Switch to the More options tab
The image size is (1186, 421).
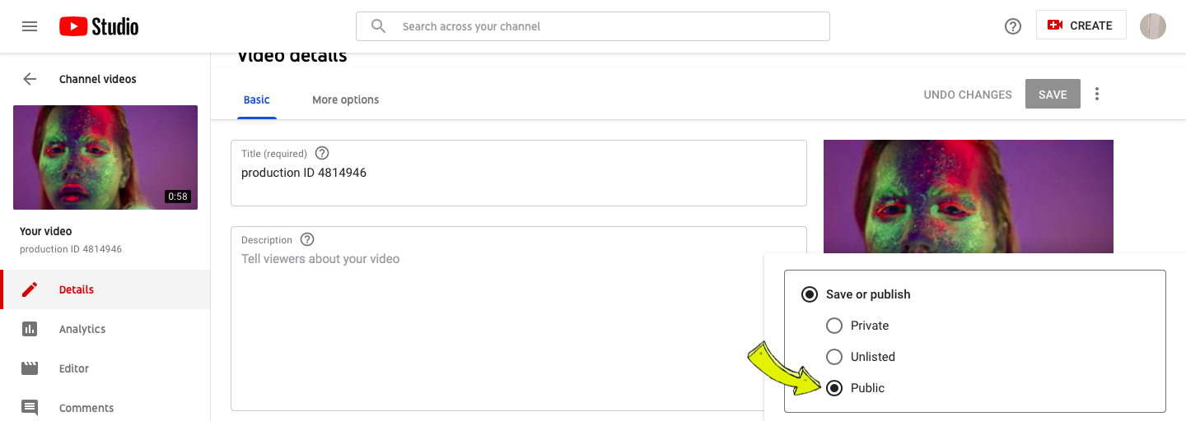point(346,99)
